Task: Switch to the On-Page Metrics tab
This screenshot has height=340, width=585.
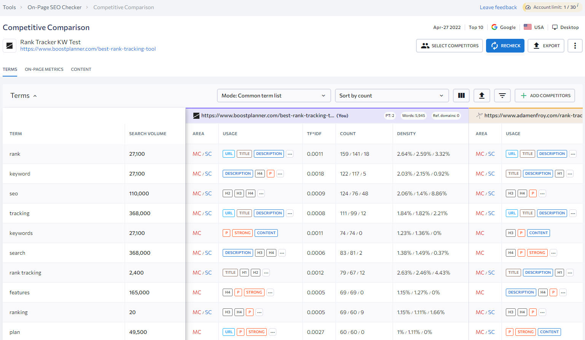Action: pyautogui.click(x=44, y=69)
